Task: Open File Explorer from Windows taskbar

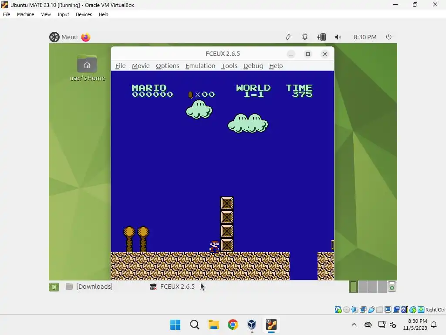Action: (x=213, y=325)
